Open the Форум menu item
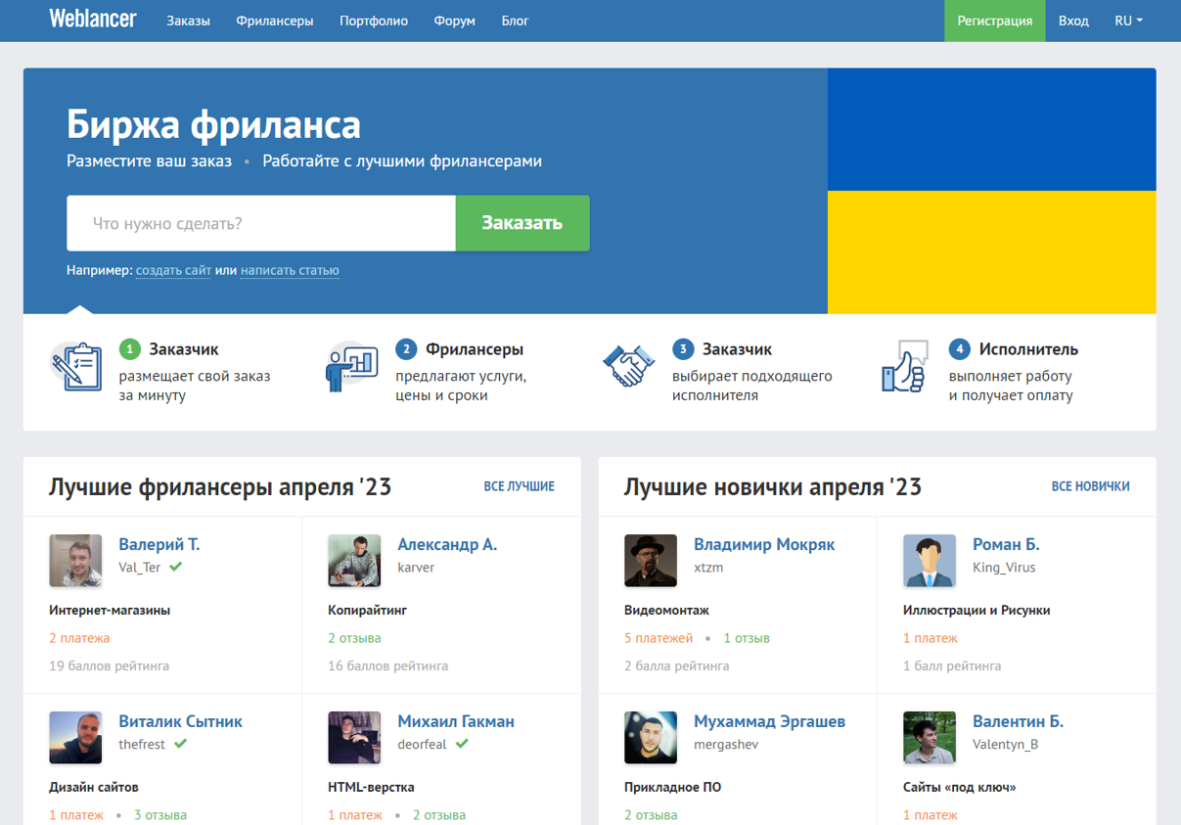This screenshot has width=1181, height=825. point(455,21)
